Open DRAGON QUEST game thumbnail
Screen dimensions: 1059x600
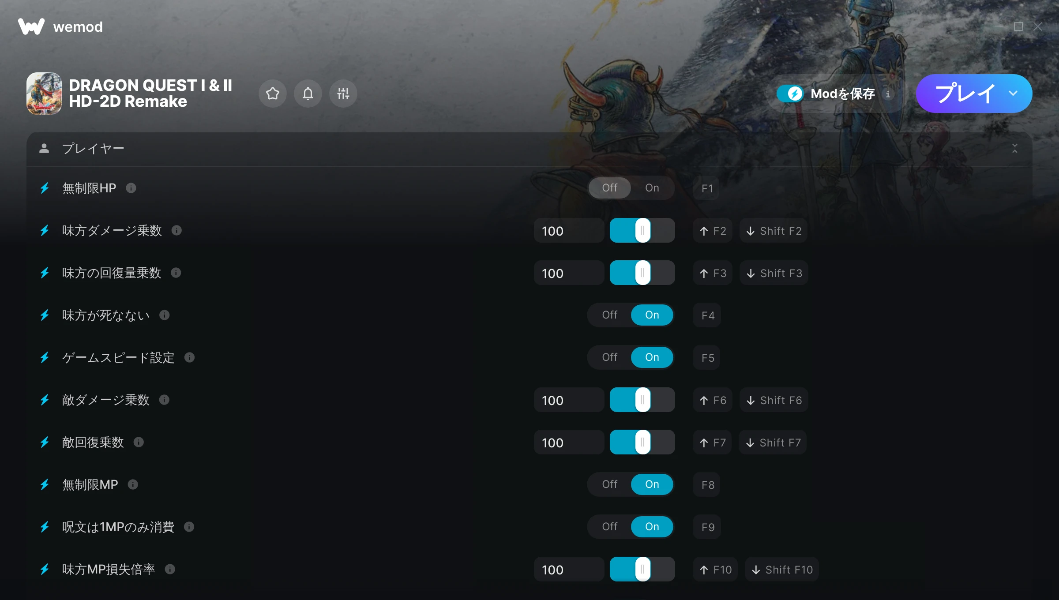(x=44, y=94)
